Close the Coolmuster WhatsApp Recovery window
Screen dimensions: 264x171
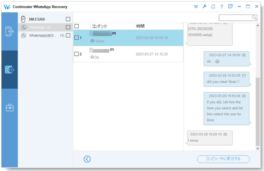257,7
